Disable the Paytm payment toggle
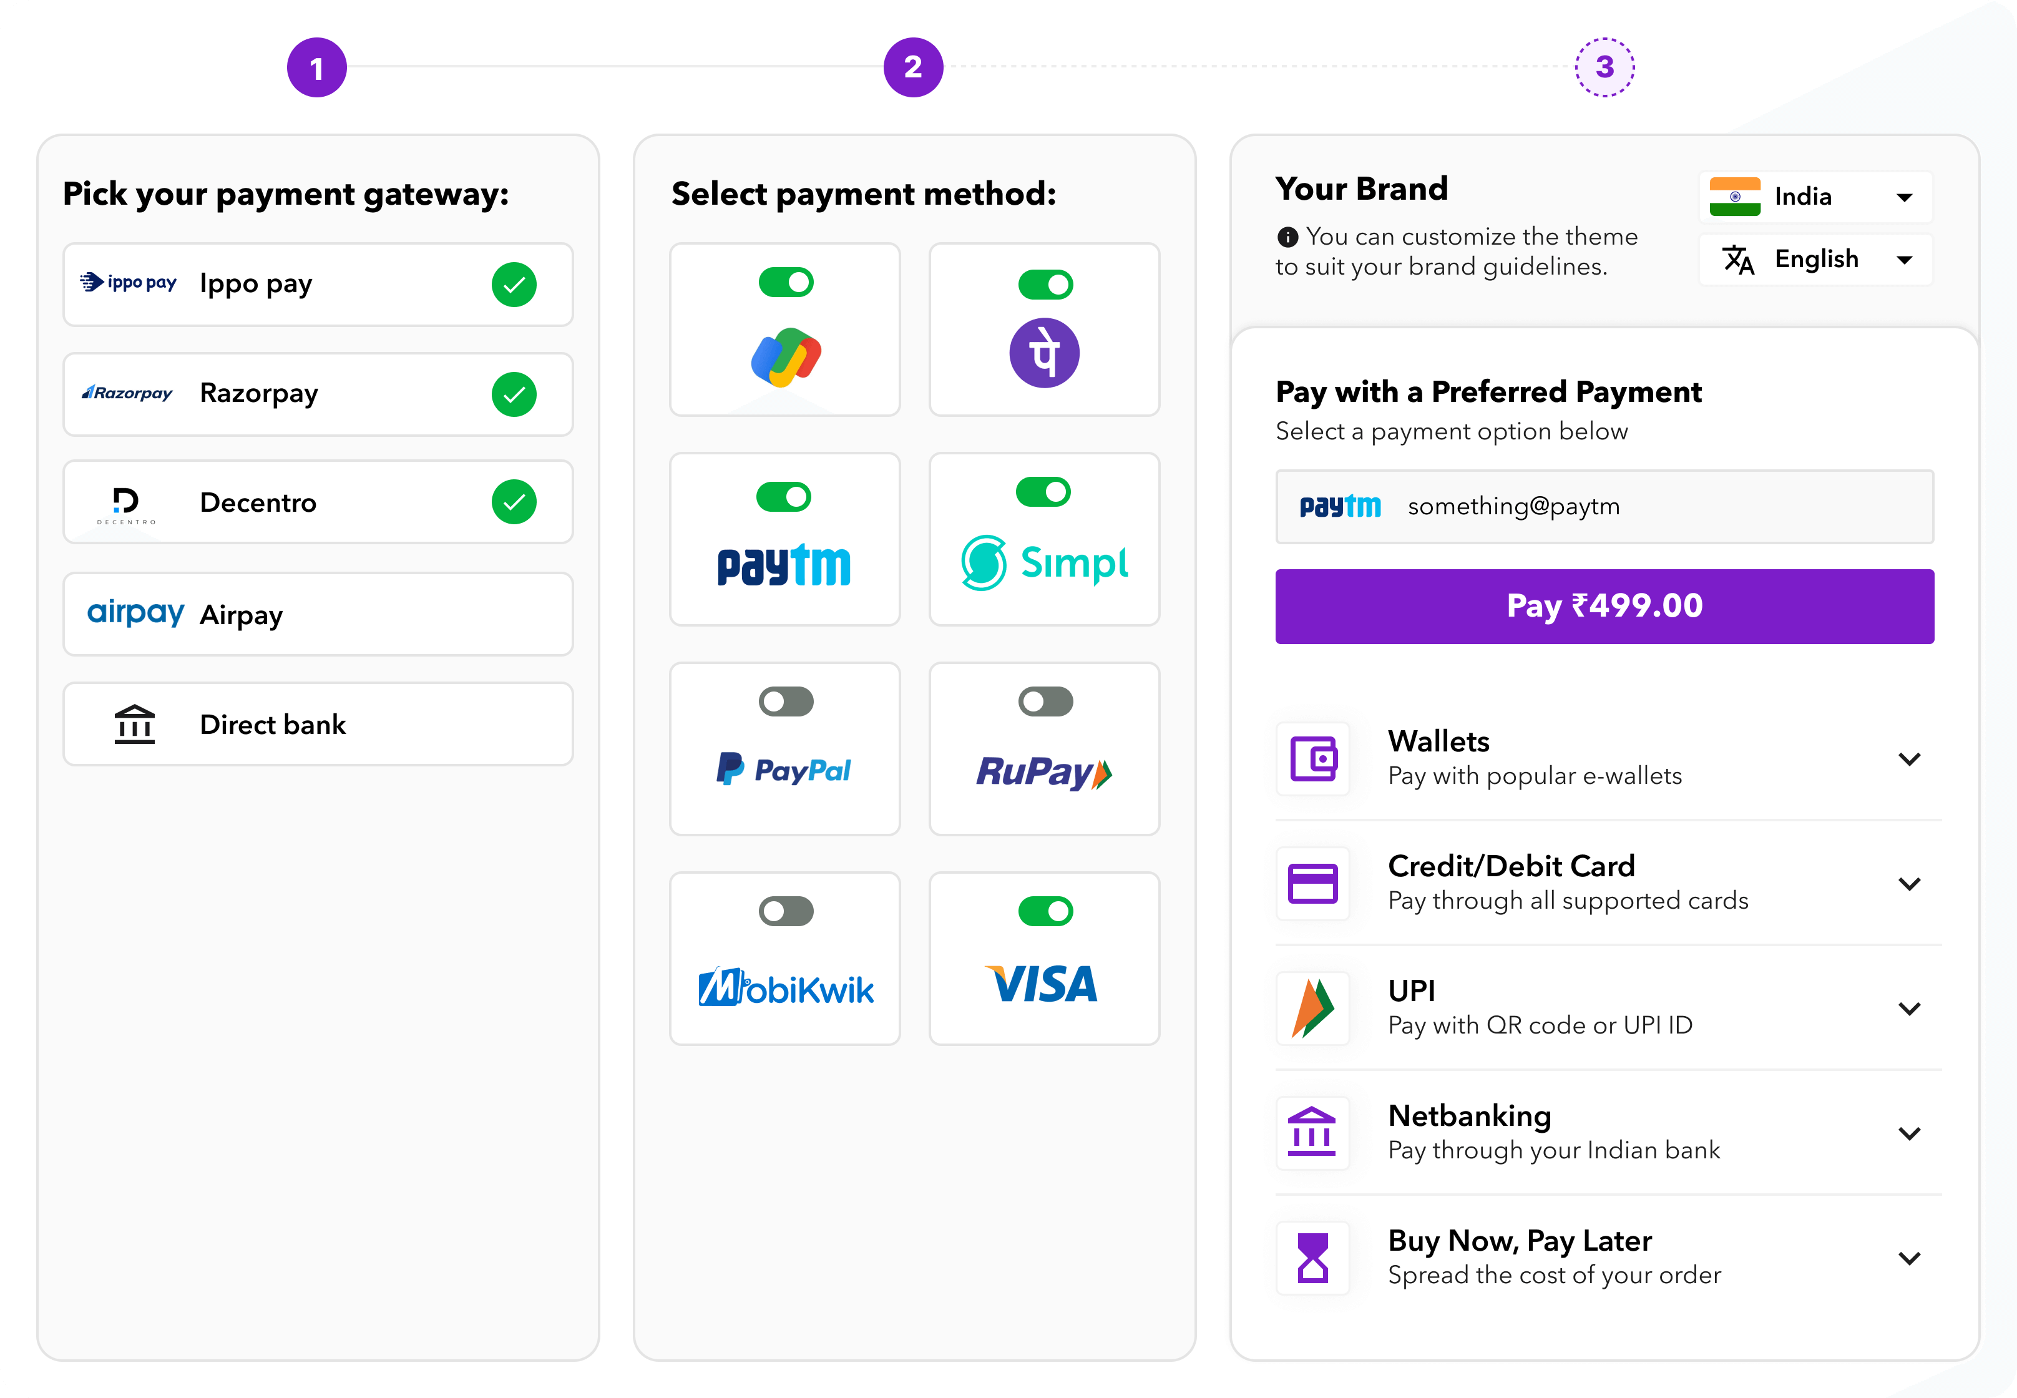The image size is (2017, 1398). pyautogui.click(x=784, y=497)
